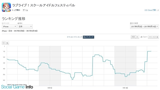160x90 pixels.
Task: Click the トップ無料 category link
Action: tap(16, 10)
